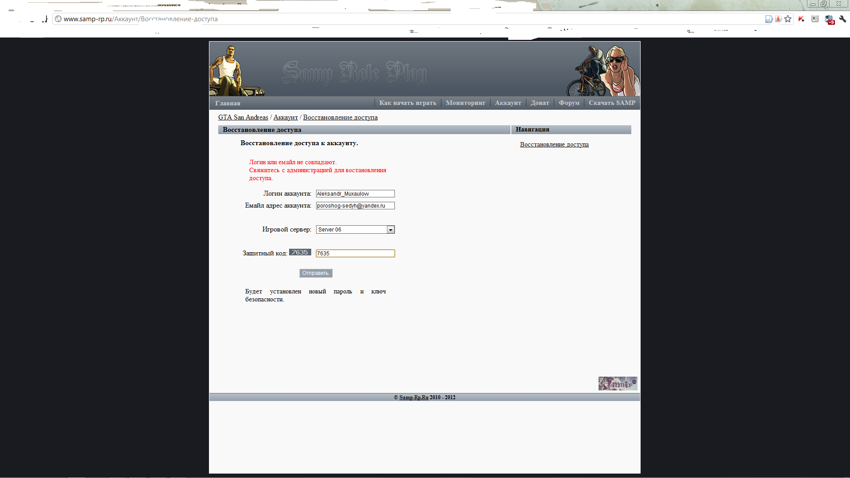Screen dimensions: 850x478
Task: Click the virtual keyboard K extension icon
Action: click(x=815, y=19)
